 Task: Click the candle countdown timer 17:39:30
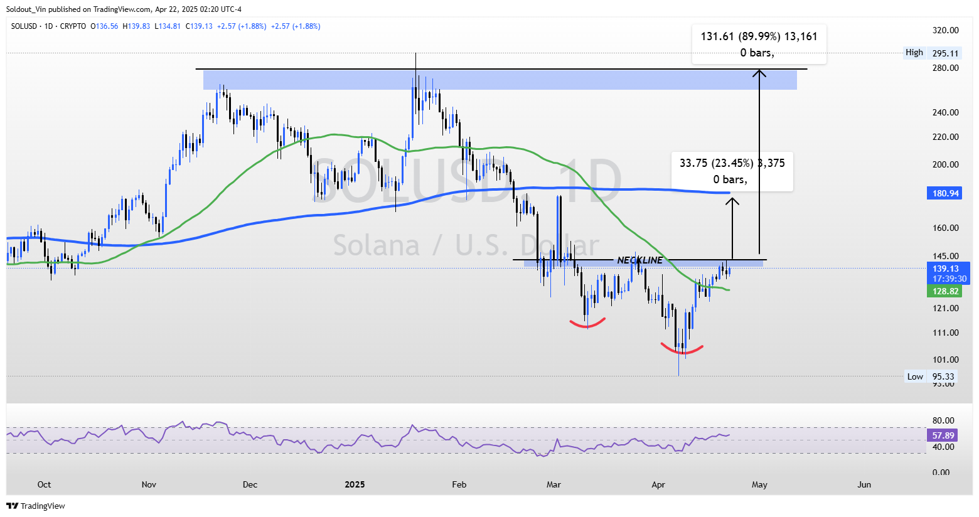[x=949, y=279]
